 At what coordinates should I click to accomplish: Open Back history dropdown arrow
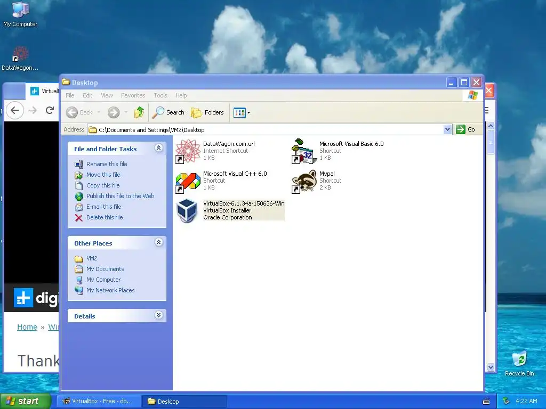[x=99, y=112]
